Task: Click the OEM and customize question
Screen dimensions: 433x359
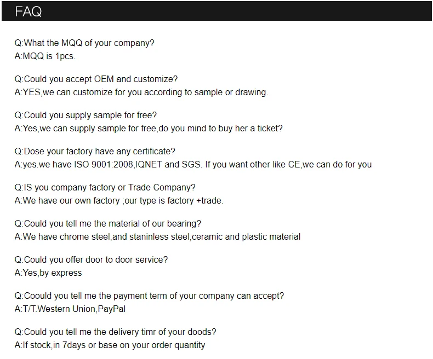Action: click(x=96, y=79)
